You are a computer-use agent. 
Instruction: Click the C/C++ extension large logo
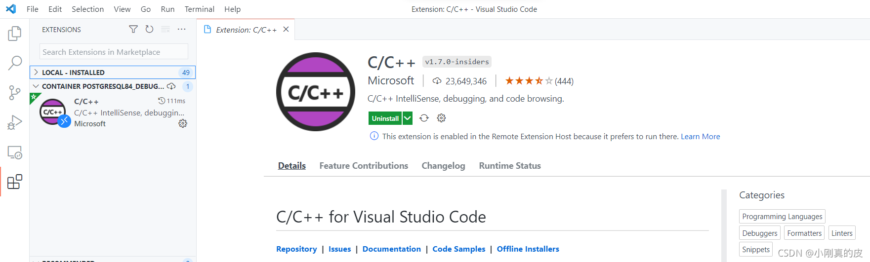click(316, 92)
